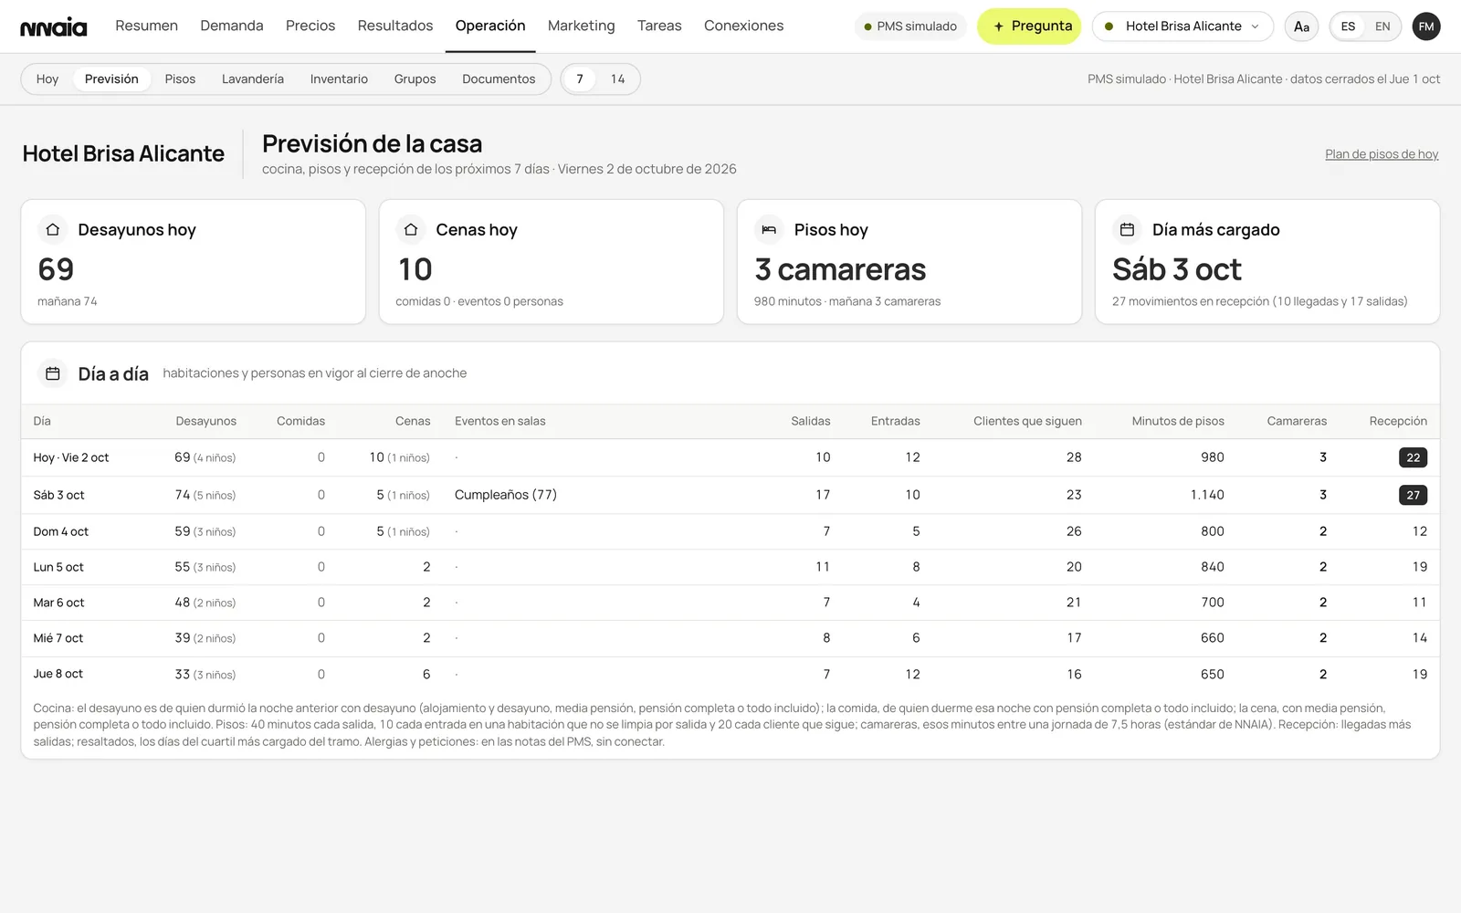Select the Previsión subtab
Viewport: 1461px width, 913px height.
(x=111, y=79)
